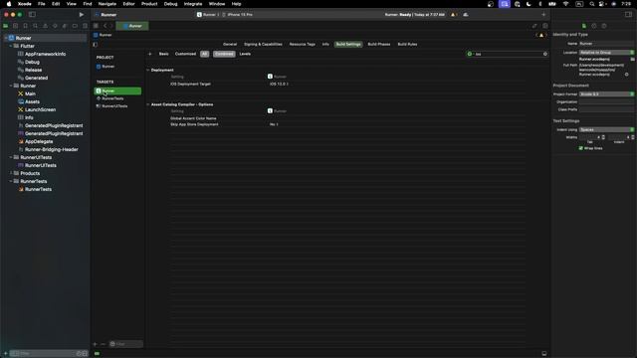Show the Quick Help inspector
The image size is (637, 358).
604,26
